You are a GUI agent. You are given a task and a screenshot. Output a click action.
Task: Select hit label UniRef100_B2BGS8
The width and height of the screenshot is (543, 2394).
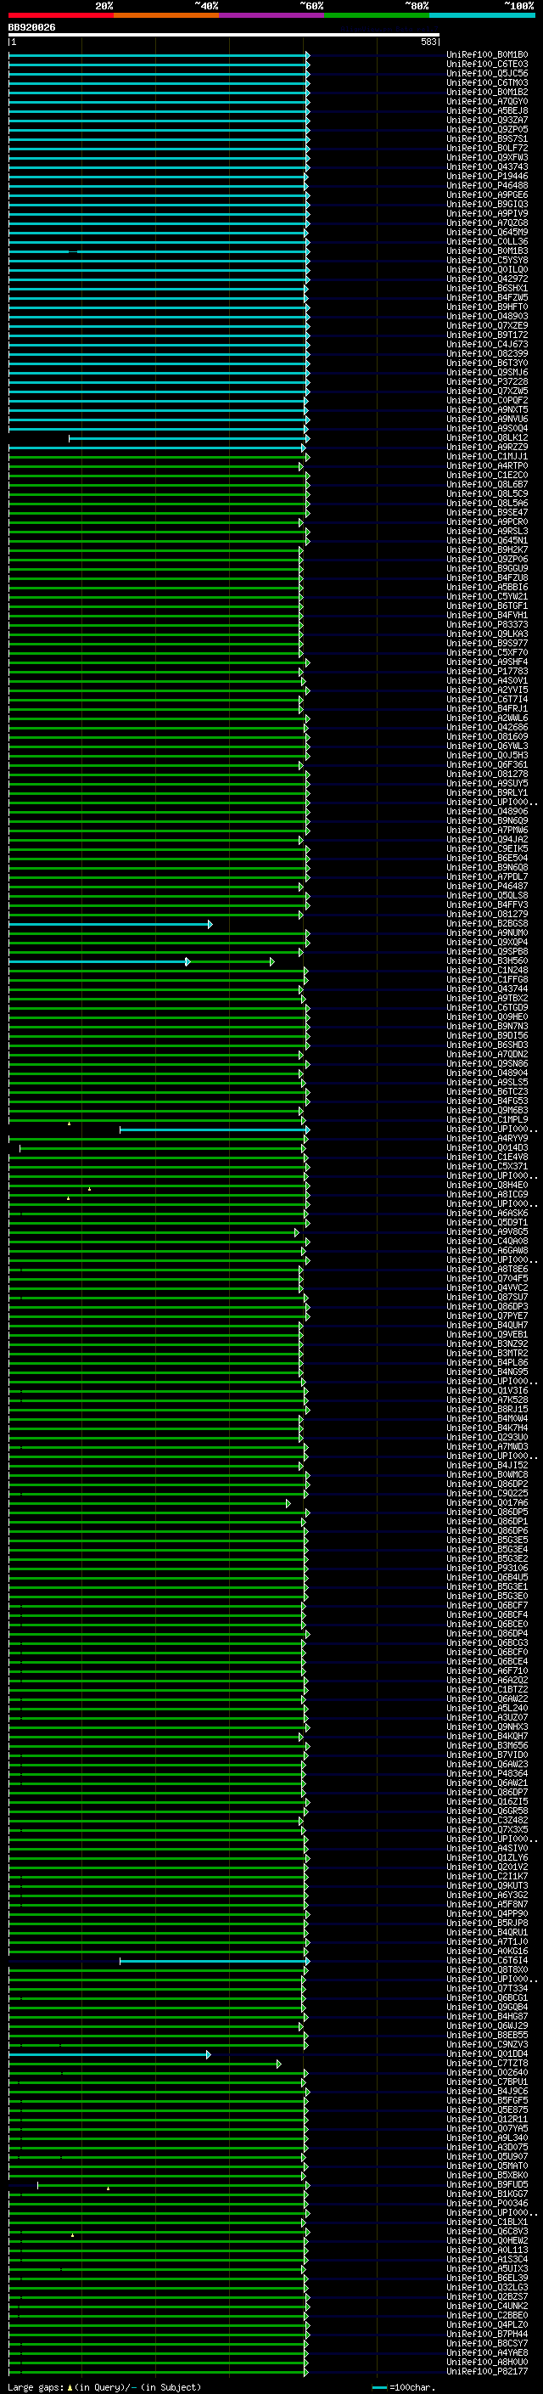tap(487, 924)
